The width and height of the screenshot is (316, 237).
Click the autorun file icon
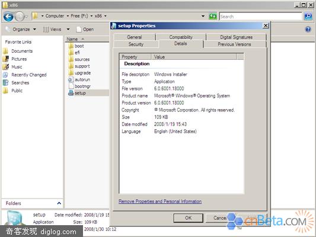71,79
